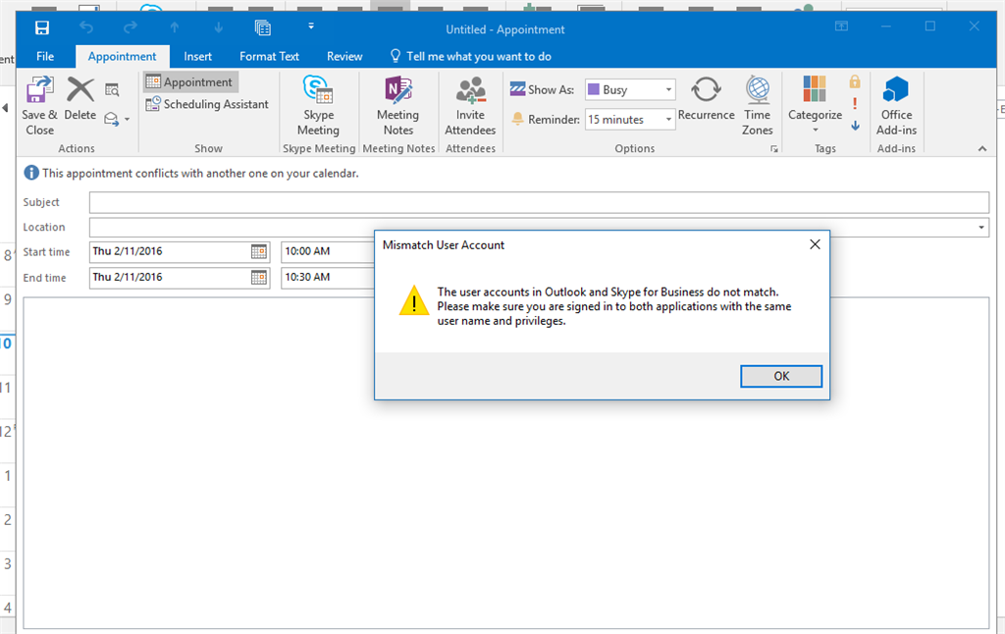Click OK in Mismatch User Account dialog
The height and width of the screenshot is (634, 1005).
[780, 376]
